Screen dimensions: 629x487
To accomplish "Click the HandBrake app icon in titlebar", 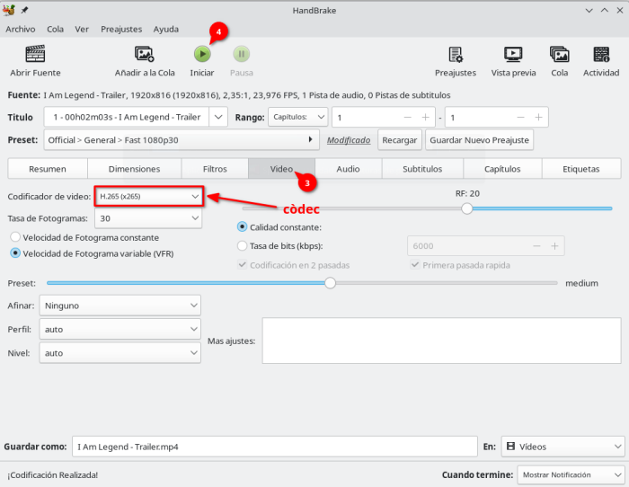I will tap(9, 10).
